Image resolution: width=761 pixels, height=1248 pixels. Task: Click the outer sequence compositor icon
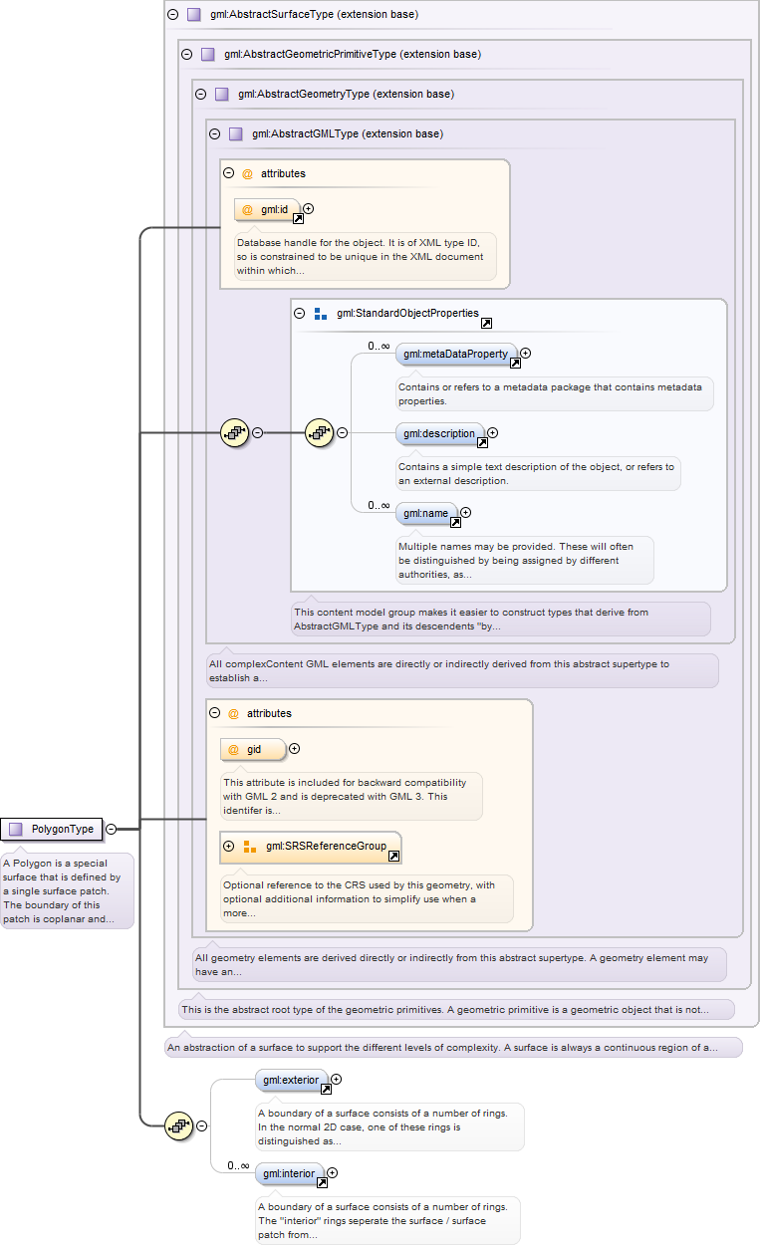coord(234,432)
